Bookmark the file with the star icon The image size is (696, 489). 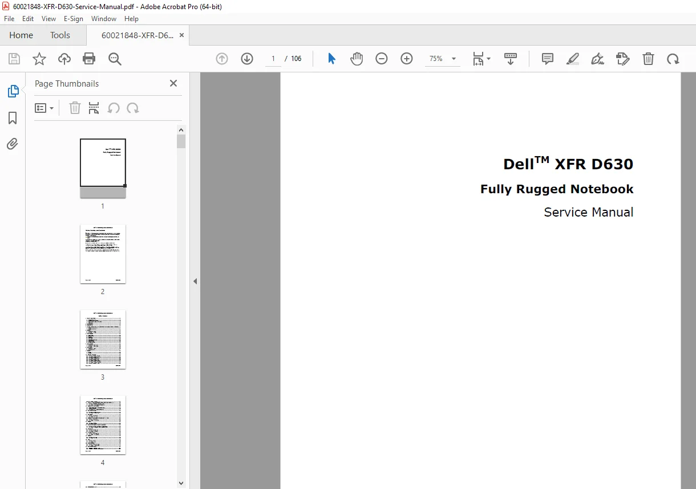point(39,59)
